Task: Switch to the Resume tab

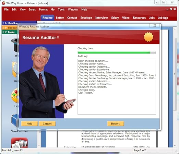Action: (47, 18)
